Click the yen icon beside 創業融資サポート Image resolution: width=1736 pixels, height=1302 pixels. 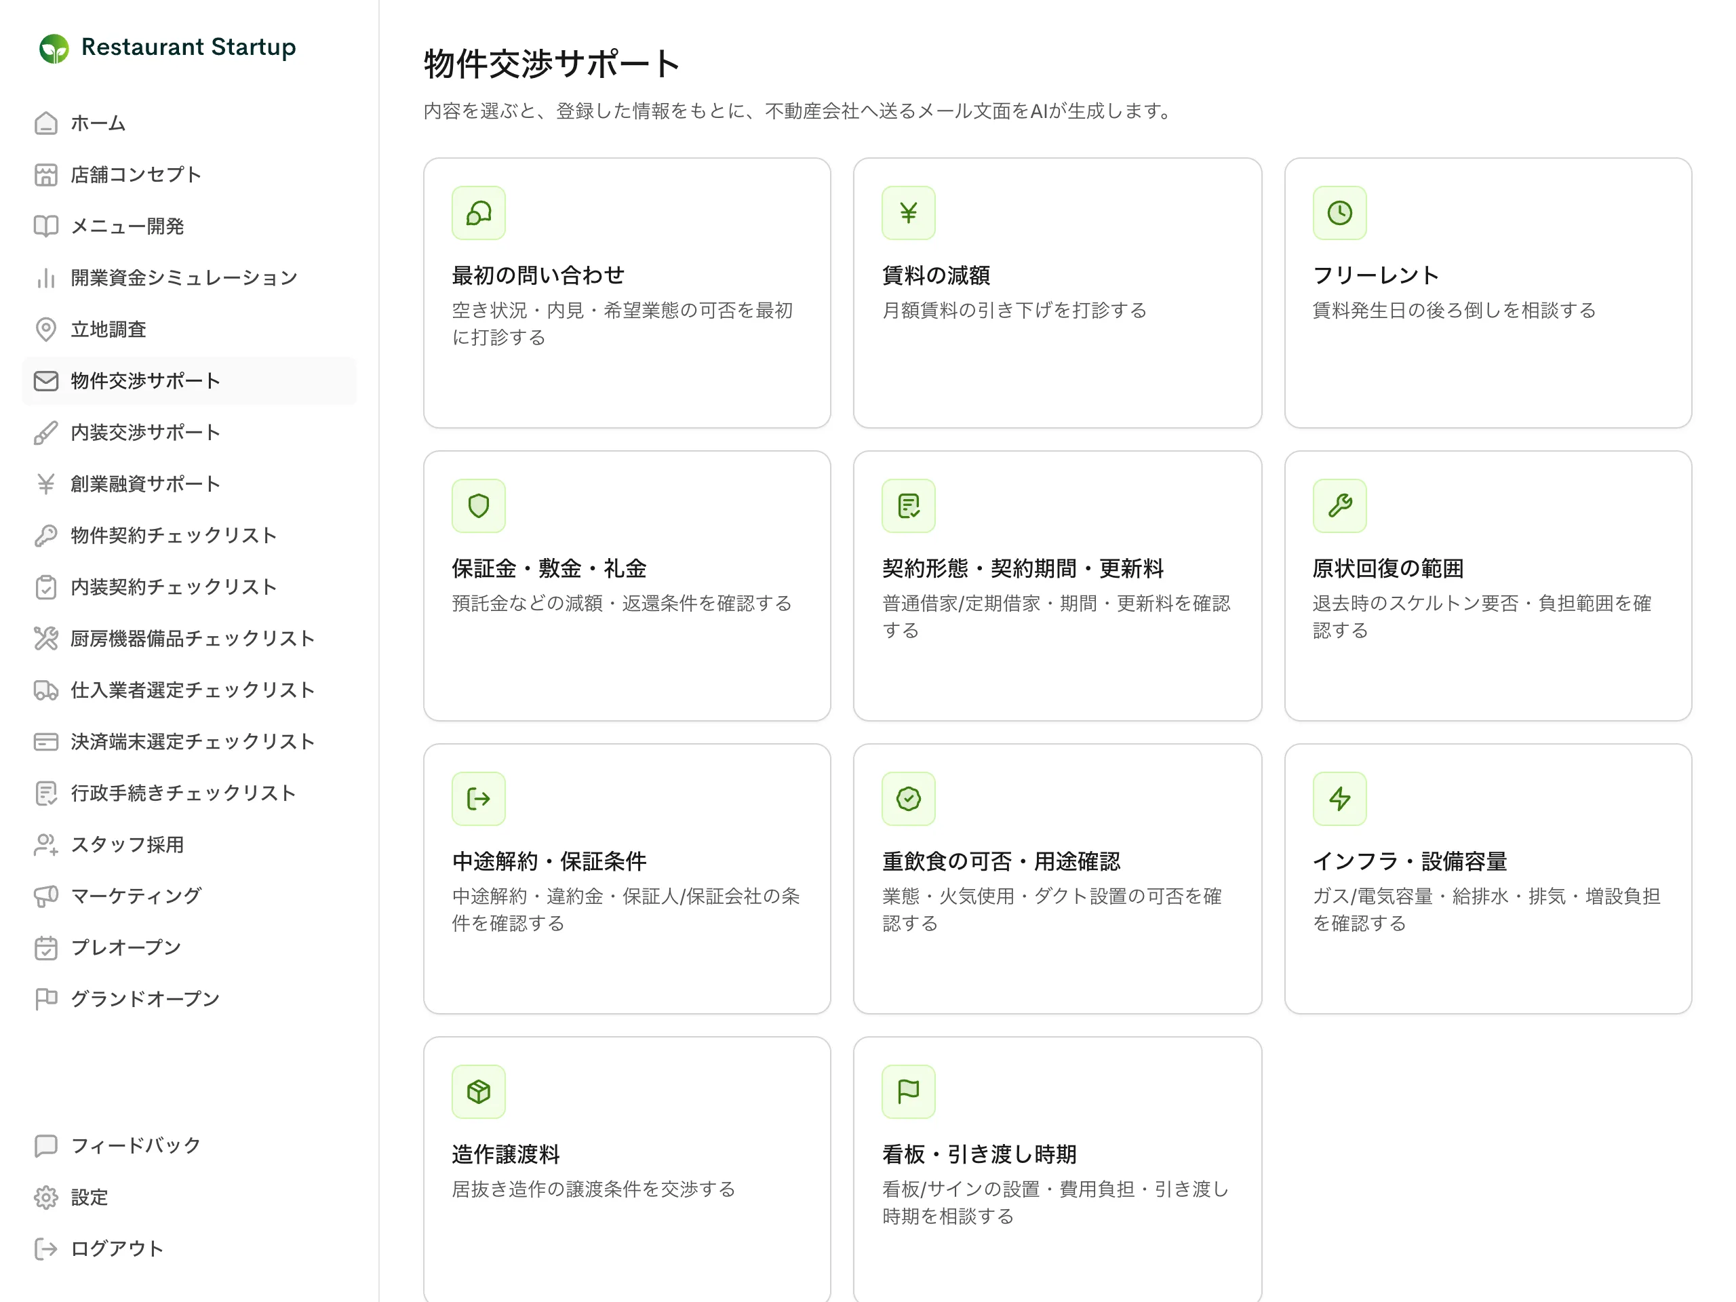coord(45,484)
